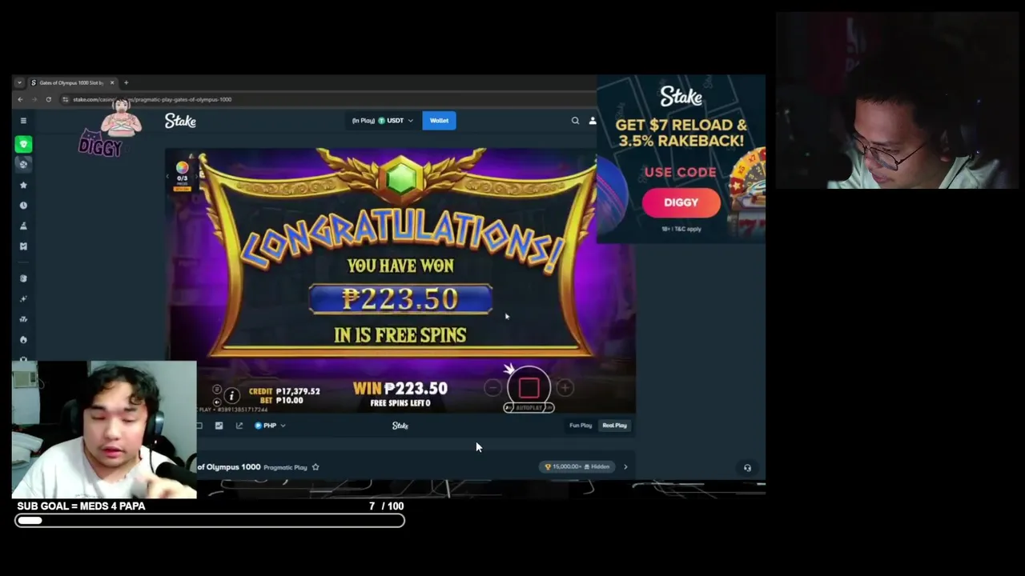The width and height of the screenshot is (1025, 576).
Task: Open the USDT balance dropdown
Action: pyautogui.click(x=383, y=121)
